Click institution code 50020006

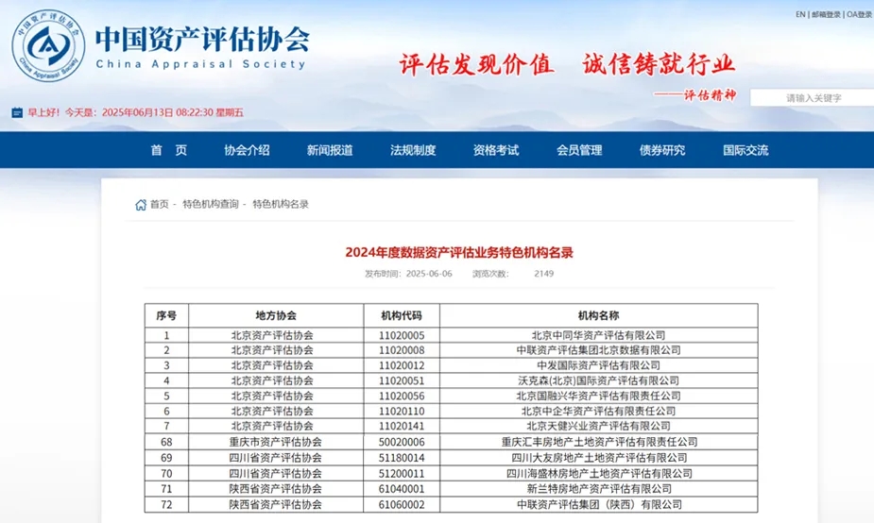[402, 442]
